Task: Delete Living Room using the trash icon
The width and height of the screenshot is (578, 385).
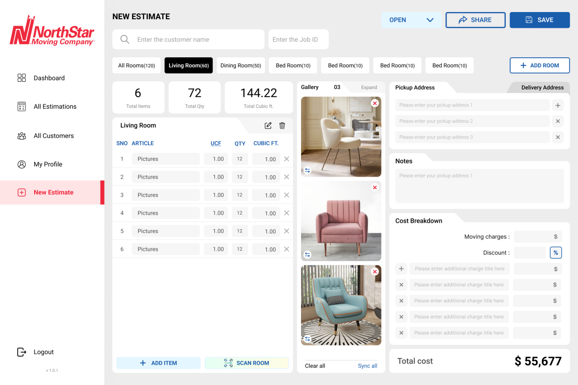Action: (282, 126)
